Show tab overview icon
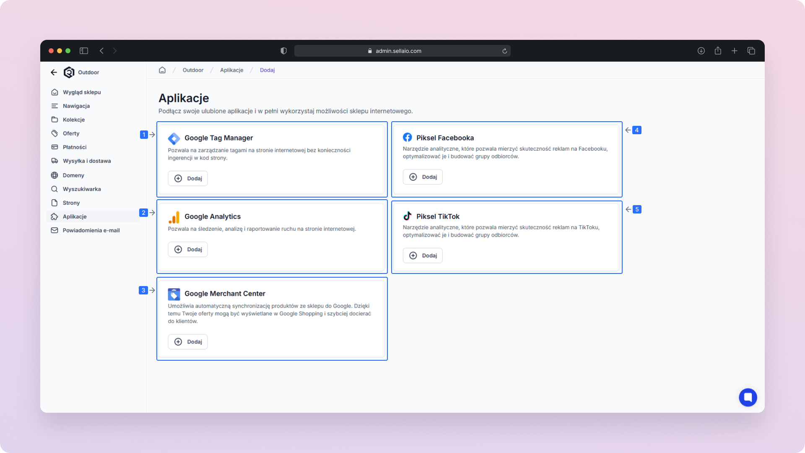The image size is (805, 453). click(x=751, y=51)
